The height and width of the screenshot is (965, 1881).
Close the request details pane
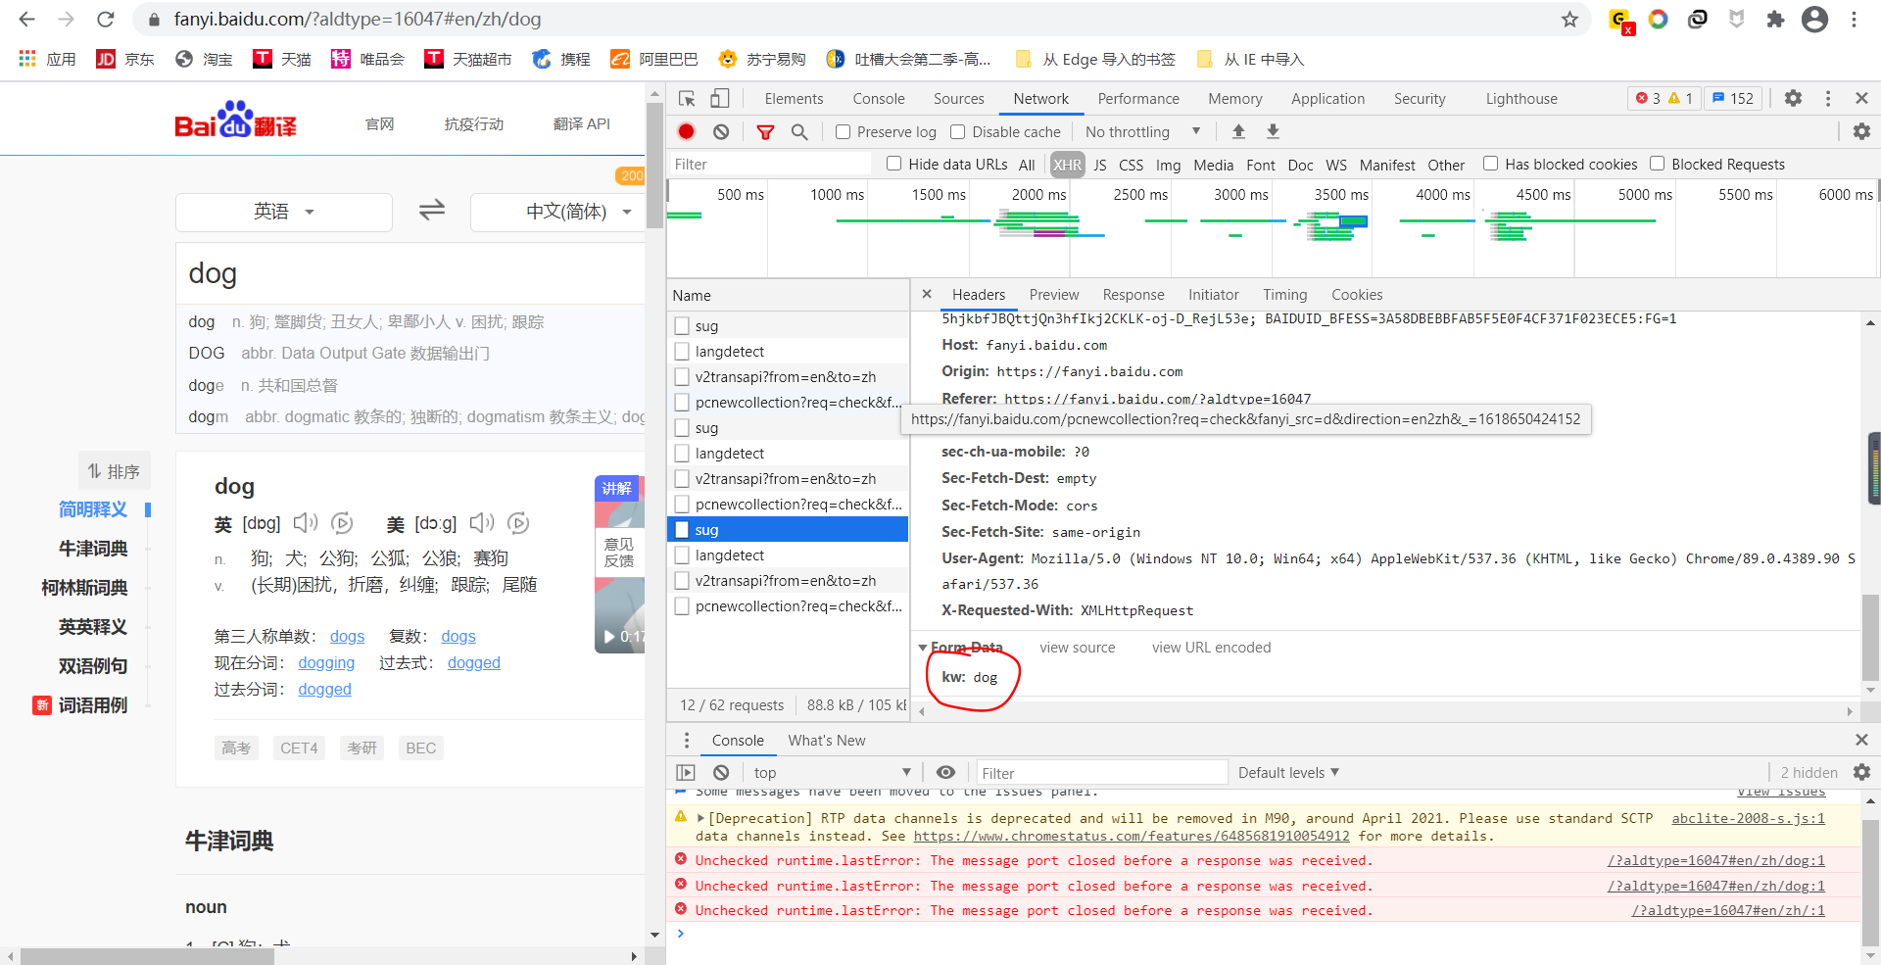(x=927, y=294)
